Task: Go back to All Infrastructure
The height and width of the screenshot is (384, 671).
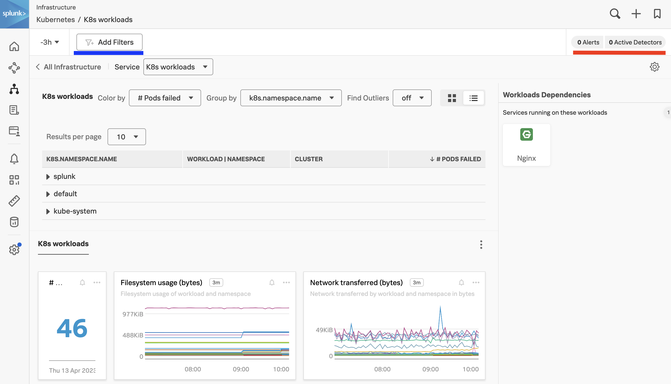Action: tap(69, 67)
